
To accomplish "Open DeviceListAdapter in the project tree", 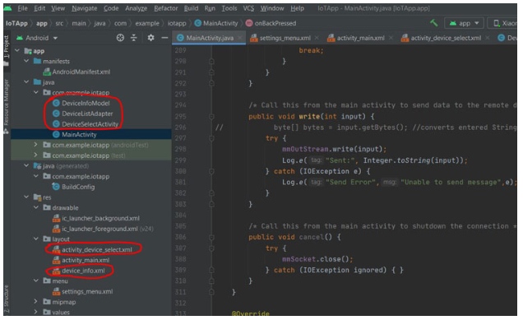I will 87,114.
